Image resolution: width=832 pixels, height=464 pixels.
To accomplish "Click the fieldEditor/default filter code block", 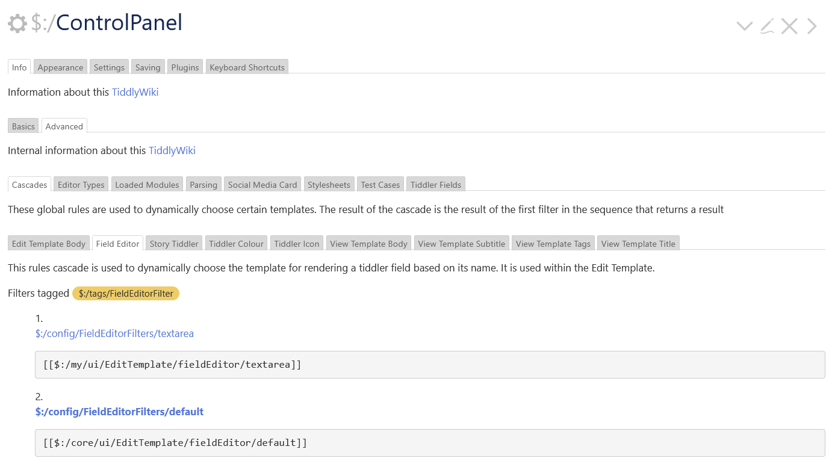I will point(430,443).
